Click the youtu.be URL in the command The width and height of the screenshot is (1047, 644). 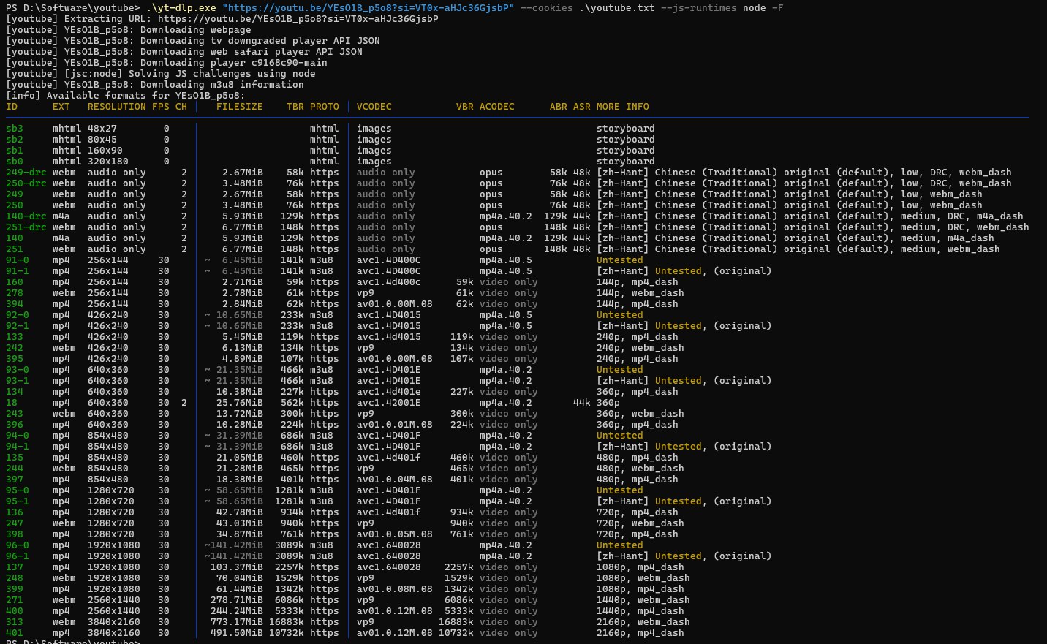[368, 7]
